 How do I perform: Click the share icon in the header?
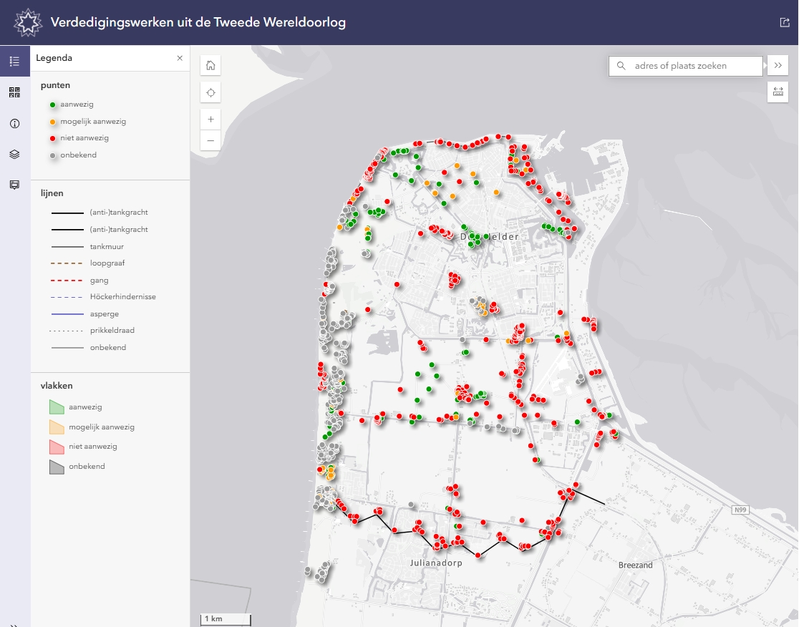click(784, 22)
